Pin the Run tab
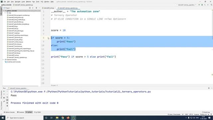Image resolution: width=213 pixels, height=120 pixels. (4, 101)
